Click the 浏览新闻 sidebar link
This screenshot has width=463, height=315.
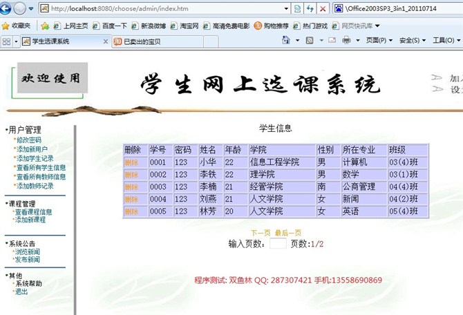[27, 252]
